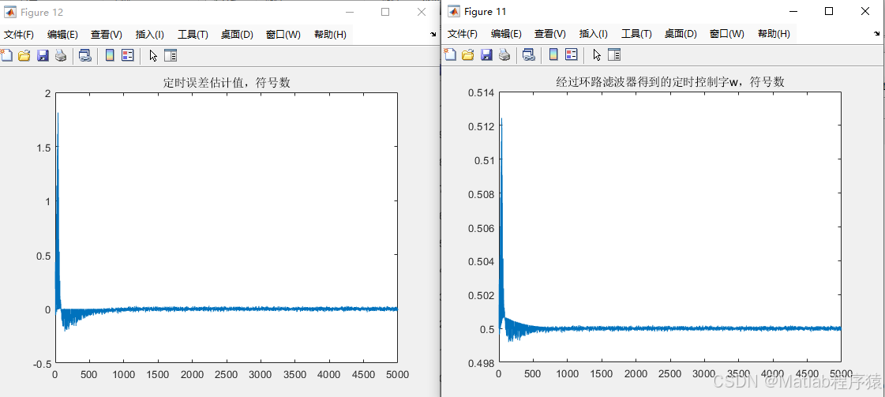The image size is (885, 397).
Task: Click the Figure 11 window title text
Action: pyautogui.click(x=486, y=11)
